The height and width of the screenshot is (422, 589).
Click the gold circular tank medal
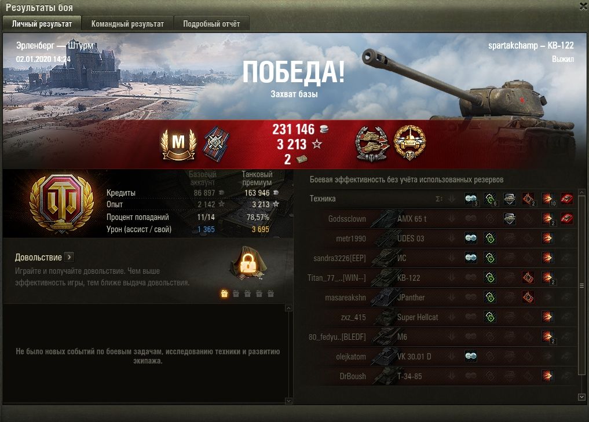click(409, 143)
